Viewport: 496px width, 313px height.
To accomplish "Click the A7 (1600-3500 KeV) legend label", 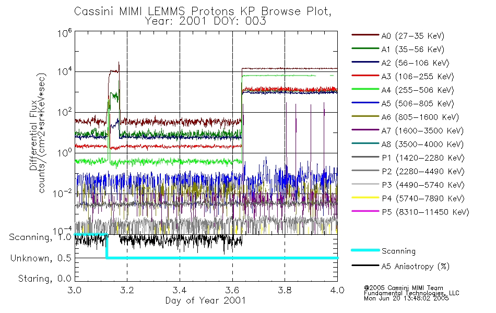I will pyautogui.click(x=422, y=131).
